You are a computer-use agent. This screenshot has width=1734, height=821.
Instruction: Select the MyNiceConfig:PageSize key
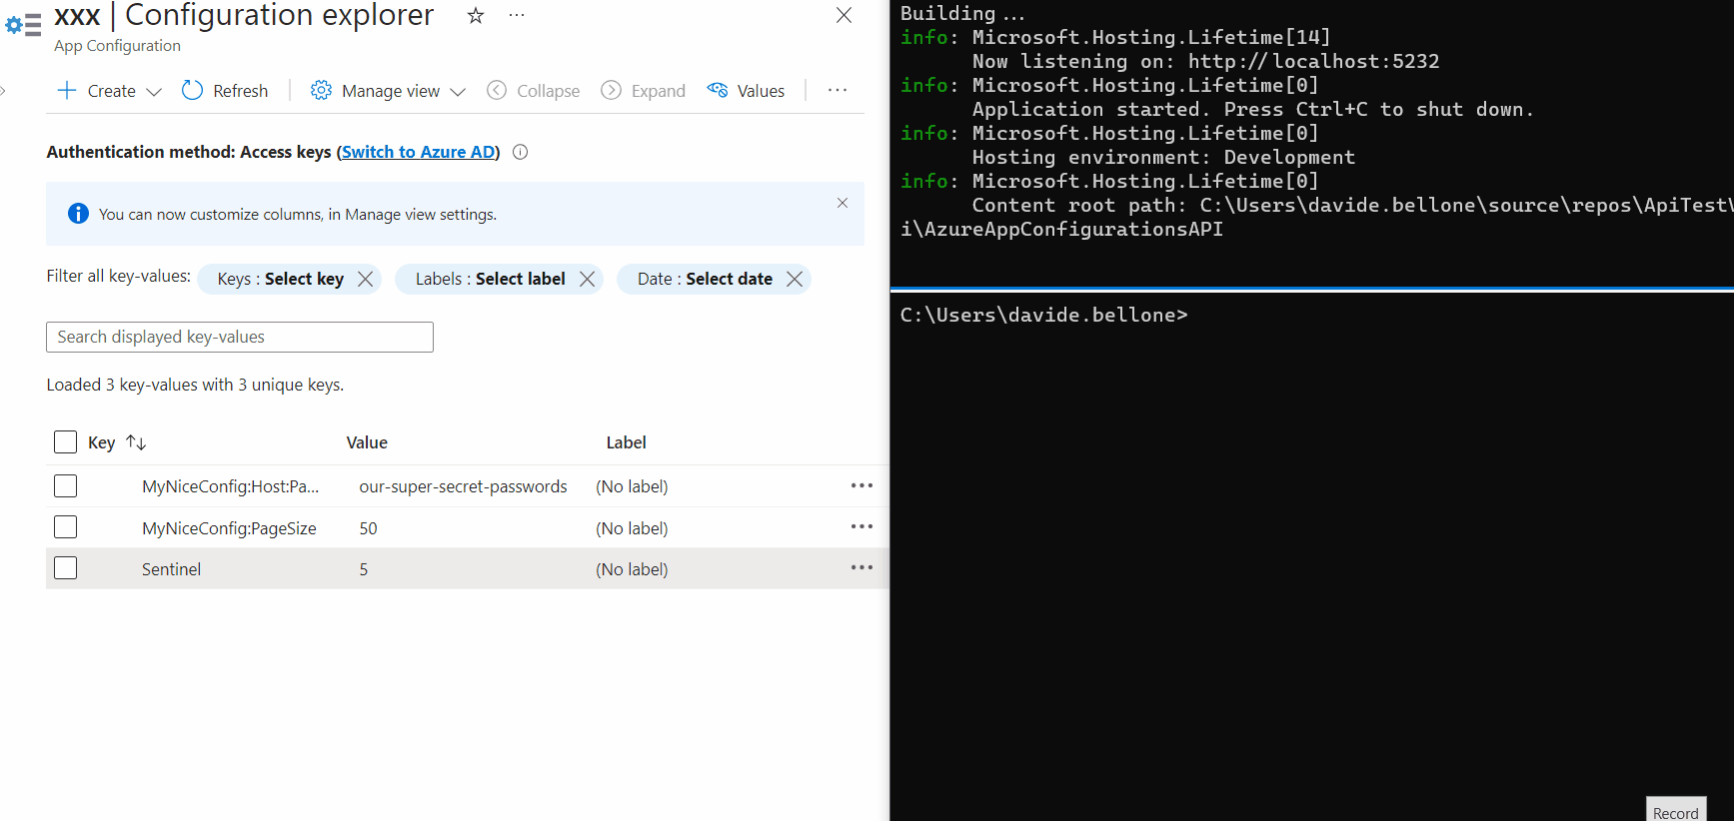coord(229,528)
